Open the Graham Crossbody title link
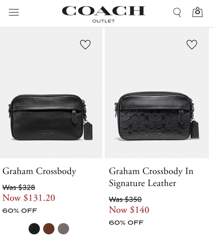213x242 pixels. pos(39,171)
